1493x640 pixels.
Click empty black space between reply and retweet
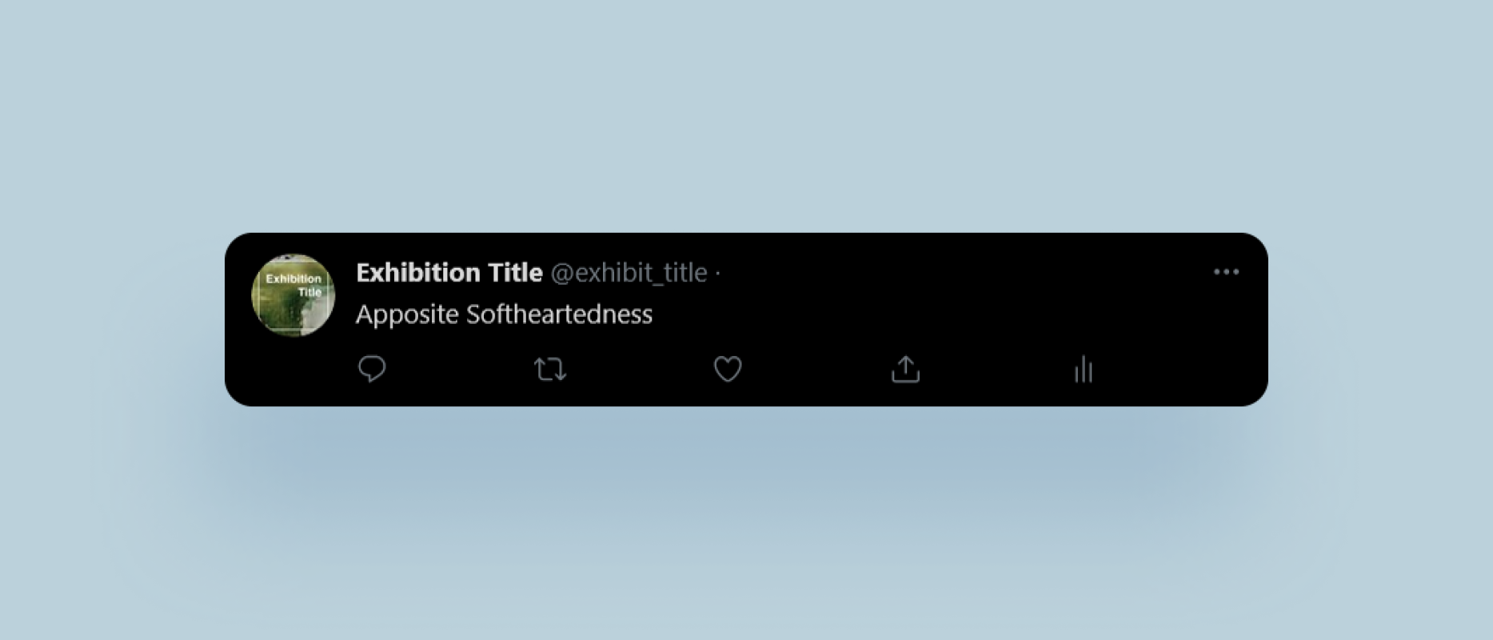tap(461, 370)
